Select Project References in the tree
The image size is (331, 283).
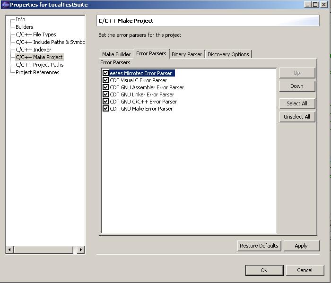pos(37,72)
